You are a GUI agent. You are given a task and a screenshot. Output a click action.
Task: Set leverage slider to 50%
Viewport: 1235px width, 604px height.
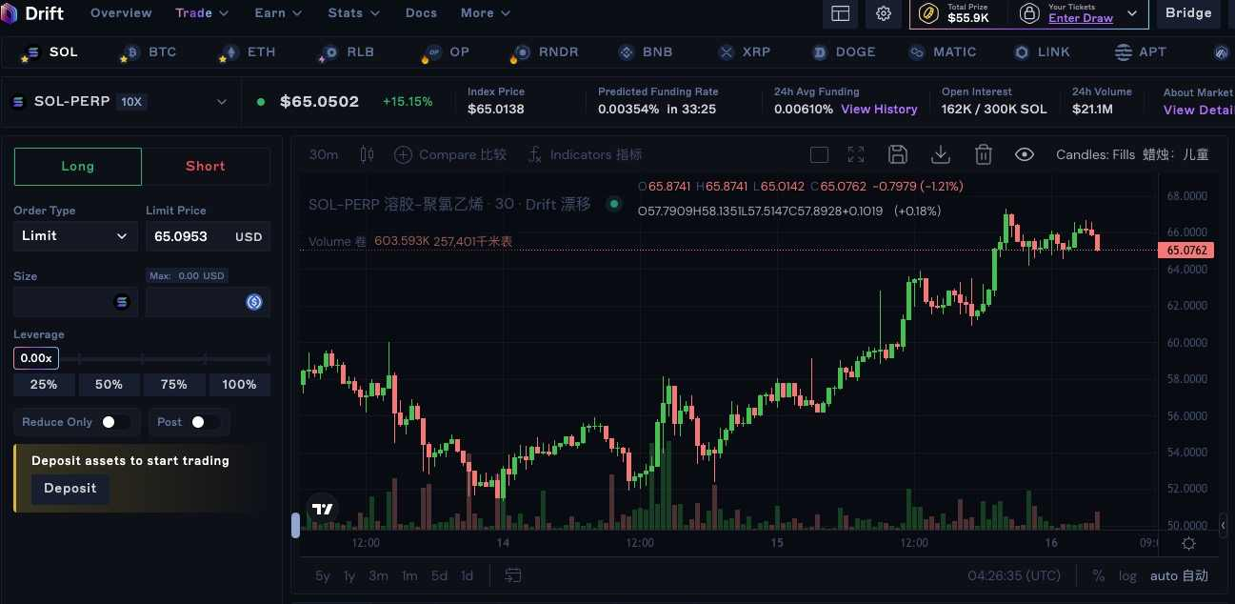coord(109,385)
